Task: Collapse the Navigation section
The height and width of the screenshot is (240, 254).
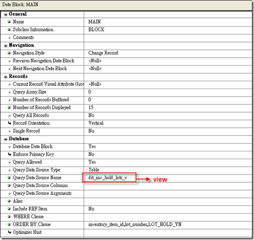Action: coord(6,46)
